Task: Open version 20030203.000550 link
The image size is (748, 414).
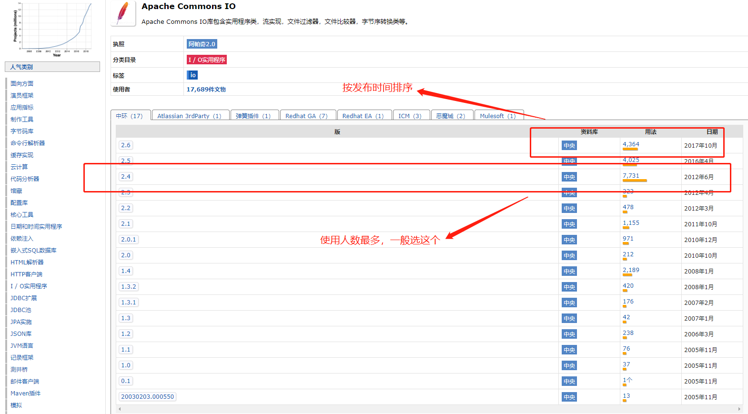Action: tap(148, 397)
